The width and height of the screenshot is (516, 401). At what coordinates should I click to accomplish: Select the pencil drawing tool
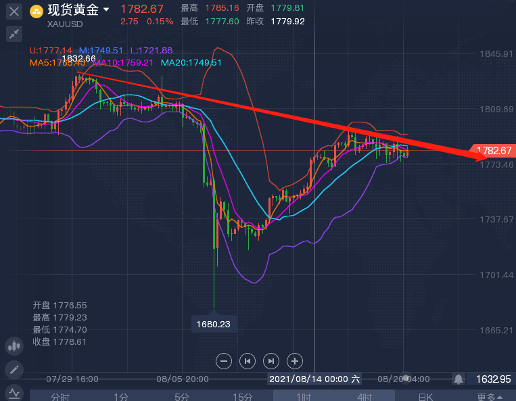pyautogui.click(x=14, y=369)
